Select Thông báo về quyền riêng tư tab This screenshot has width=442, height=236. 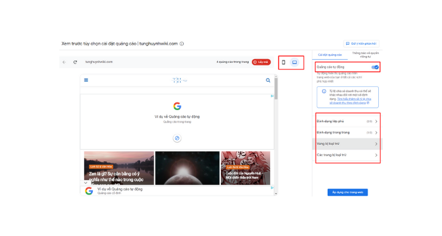coord(366,55)
